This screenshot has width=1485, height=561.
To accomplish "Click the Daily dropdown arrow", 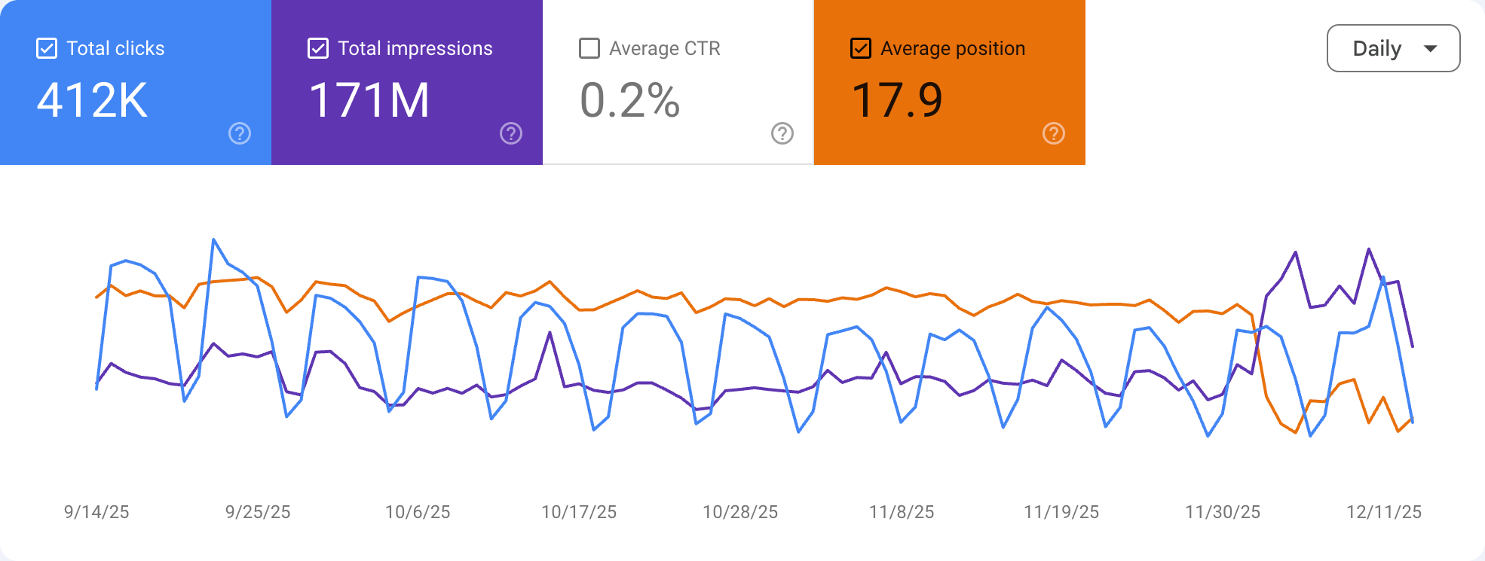I will pos(1430,48).
